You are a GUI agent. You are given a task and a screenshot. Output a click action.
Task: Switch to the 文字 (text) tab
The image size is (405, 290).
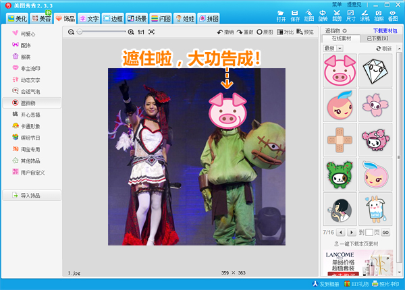(x=89, y=18)
